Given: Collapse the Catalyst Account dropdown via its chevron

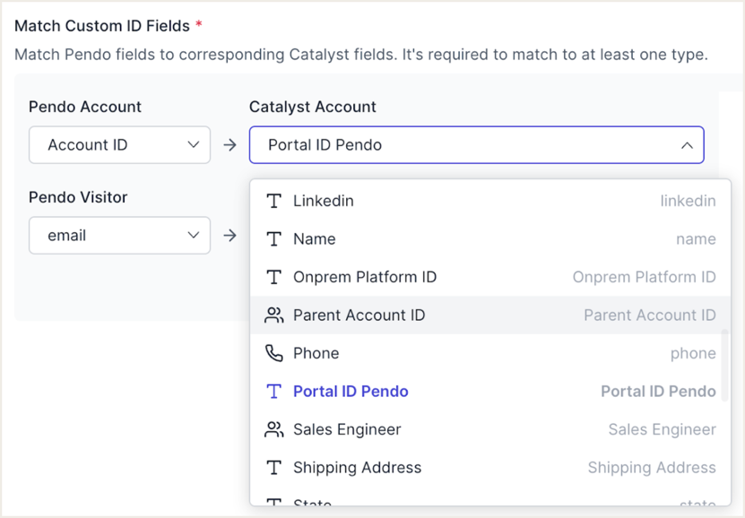Looking at the screenshot, I should click(687, 144).
